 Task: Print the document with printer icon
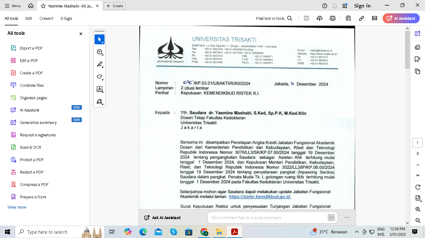pos(333,18)
